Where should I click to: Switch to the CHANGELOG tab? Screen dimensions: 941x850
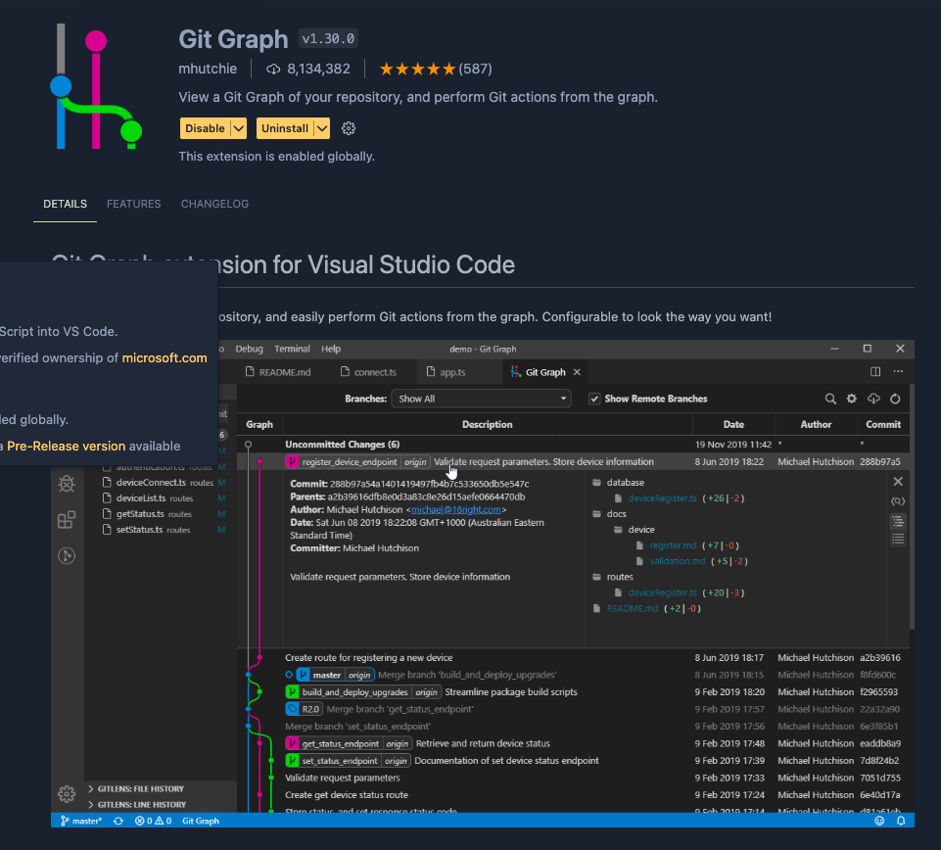(214, 204)
